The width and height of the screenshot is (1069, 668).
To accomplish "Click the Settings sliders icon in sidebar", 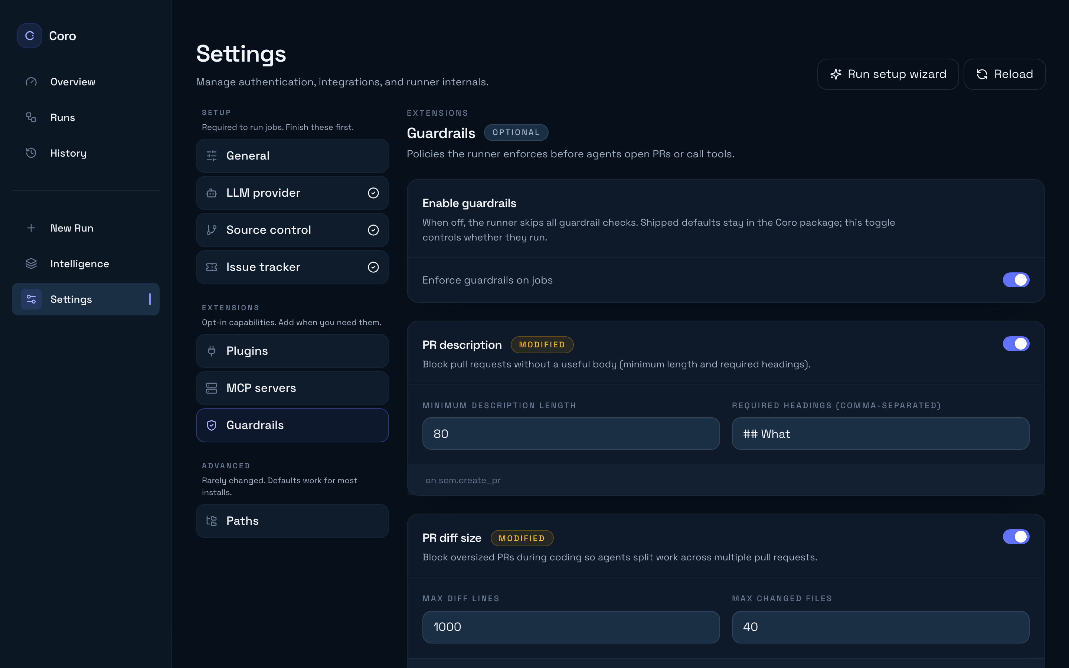I will pyautogui.click(x=31, y=299).
